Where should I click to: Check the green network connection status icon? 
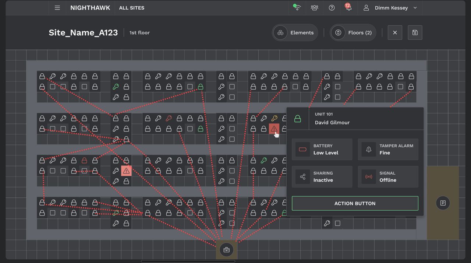[x=297, y=8]
